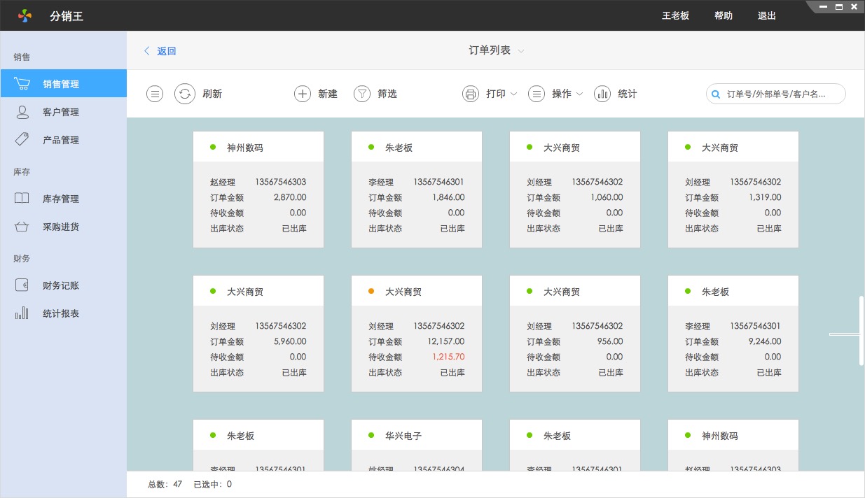This screenshot has height=498, width=865.
Task: Click 帮助 in the top bar
Action: (x=724, y=15)
